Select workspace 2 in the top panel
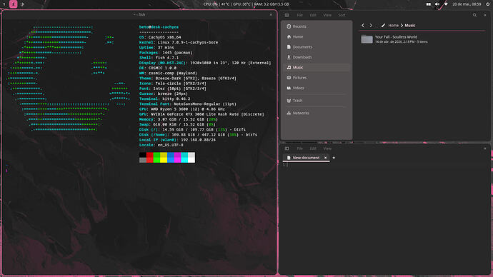This screenshot has height=277, width=493. pos(13,4)
